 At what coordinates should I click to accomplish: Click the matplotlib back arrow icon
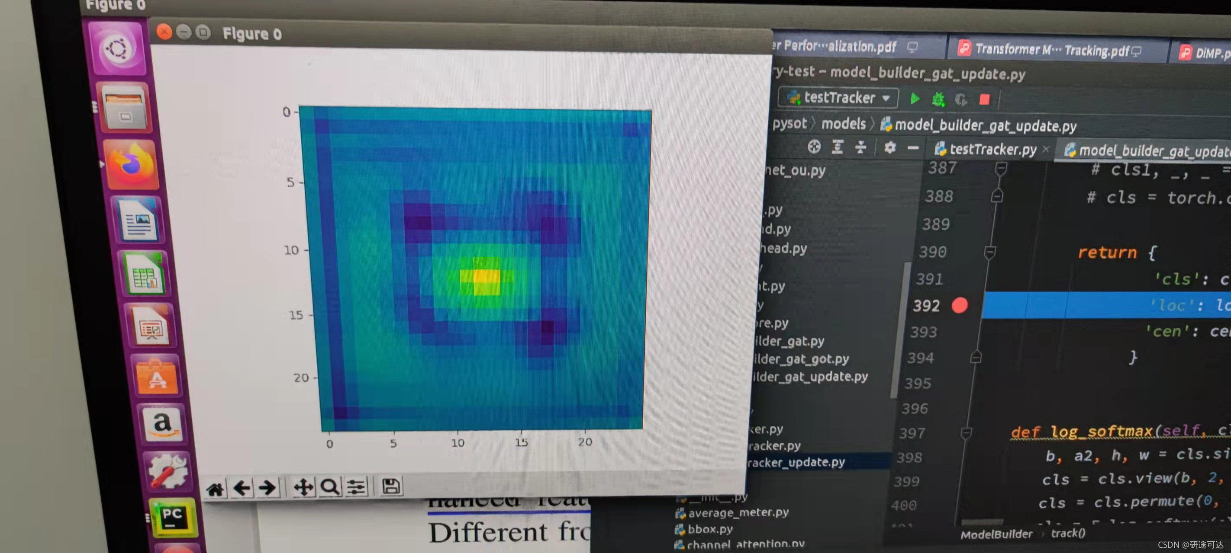point(242,488)
